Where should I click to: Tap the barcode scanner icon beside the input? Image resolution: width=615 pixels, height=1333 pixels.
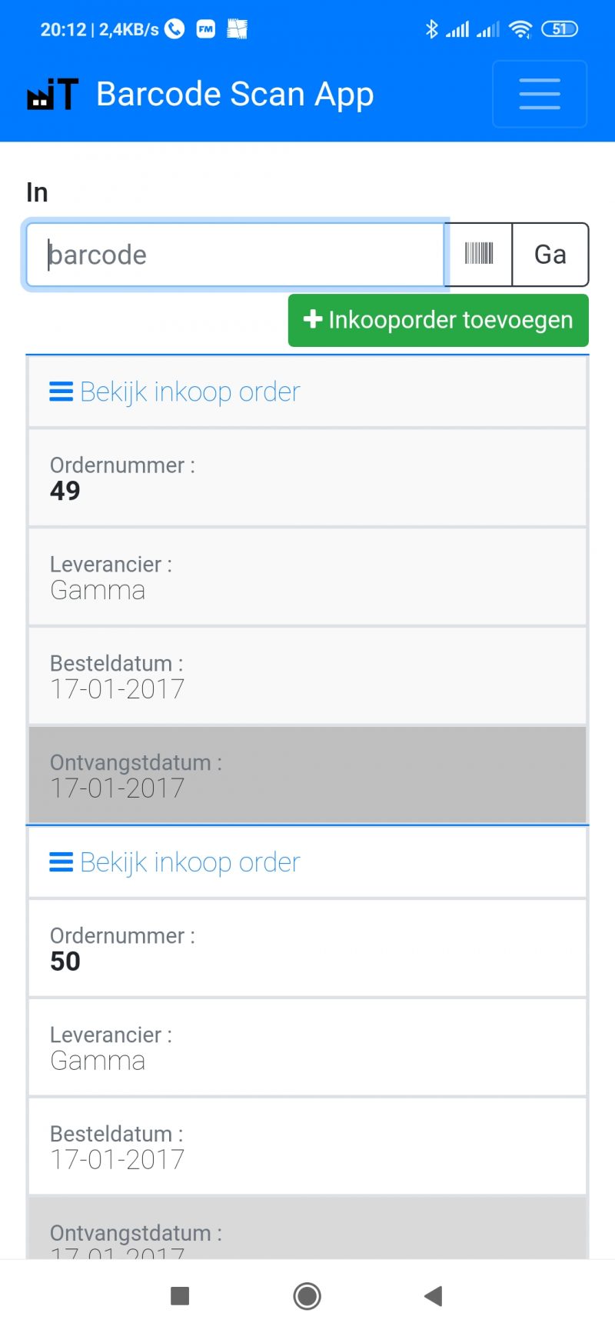pos(478,255)
